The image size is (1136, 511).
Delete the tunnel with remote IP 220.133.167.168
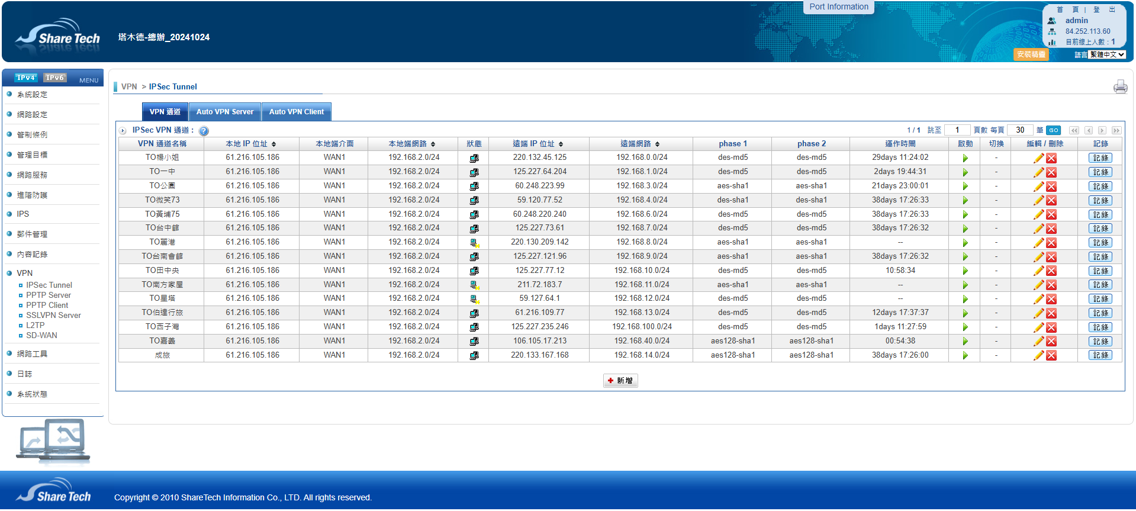click(x=1051, y=356)
